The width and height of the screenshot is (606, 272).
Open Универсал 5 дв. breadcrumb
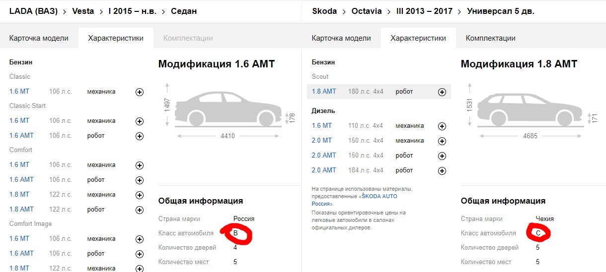(501, 11)
